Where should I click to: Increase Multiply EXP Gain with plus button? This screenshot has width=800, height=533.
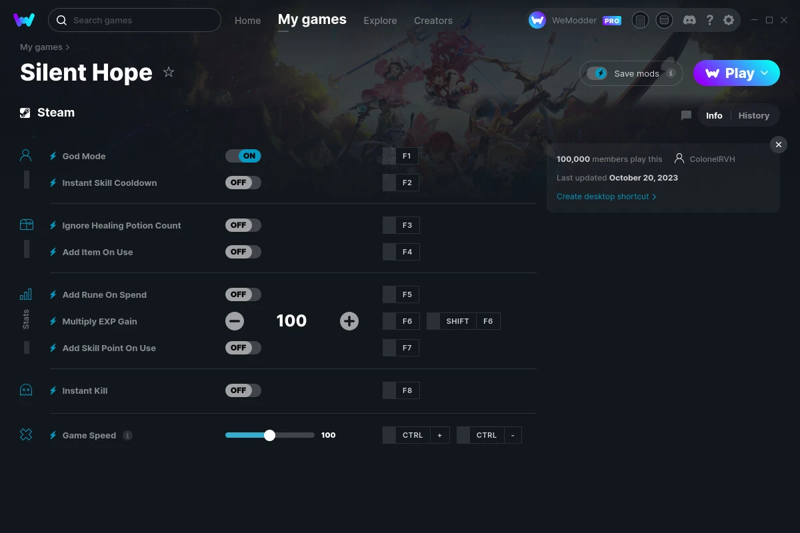349,321
